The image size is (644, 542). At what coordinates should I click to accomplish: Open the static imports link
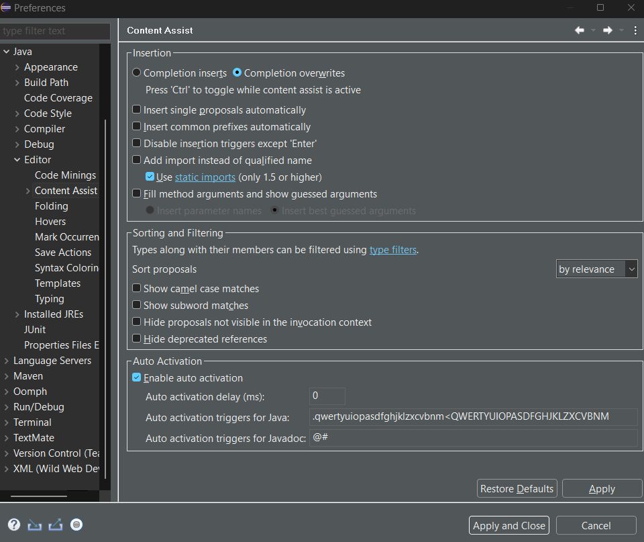click(205, 177)
